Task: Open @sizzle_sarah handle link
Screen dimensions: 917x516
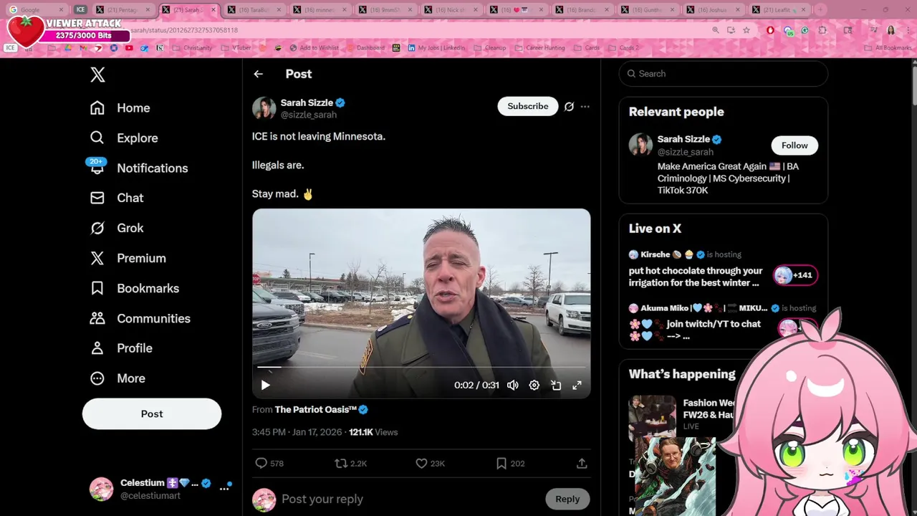Action: point(308,115)
